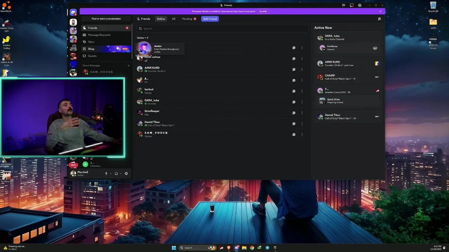Open Friends section in sidebar
This screenshot has height=252, width=449.
pyautogui.click(x=106, y=28)
